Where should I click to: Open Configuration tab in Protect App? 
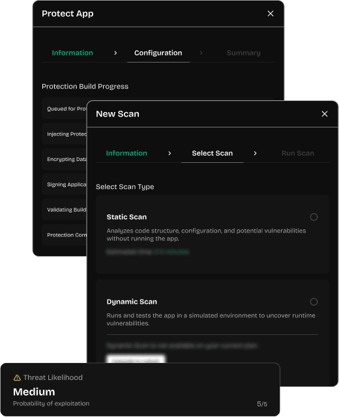(x=158, y=53)
